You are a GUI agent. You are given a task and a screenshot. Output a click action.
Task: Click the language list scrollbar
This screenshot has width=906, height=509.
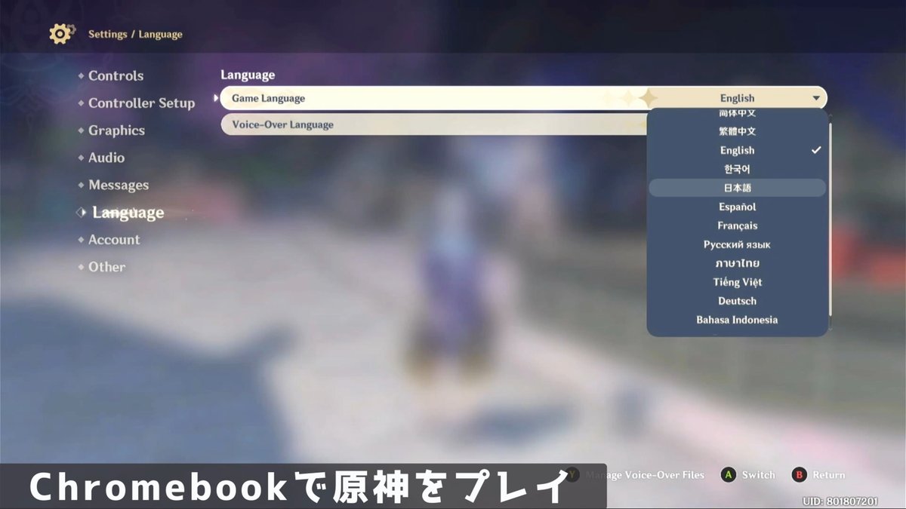pyautogui.click(x=830, y=219)
